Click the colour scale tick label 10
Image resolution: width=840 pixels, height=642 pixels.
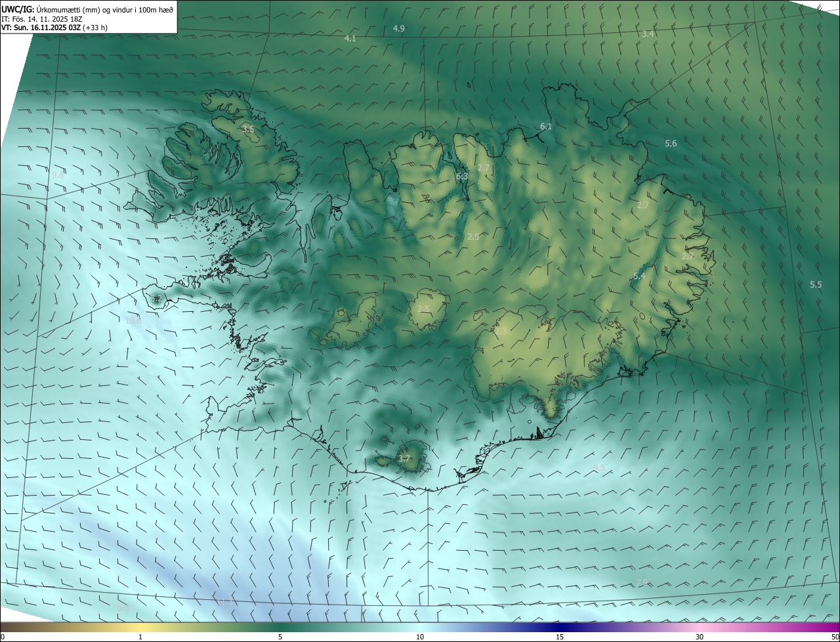point(420,637)
